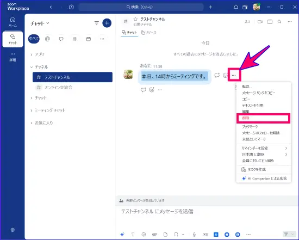The height and width of the screenshot is (240, 299).
Task: Attach a file from compose toolbar
Action: tap(165, 234)
